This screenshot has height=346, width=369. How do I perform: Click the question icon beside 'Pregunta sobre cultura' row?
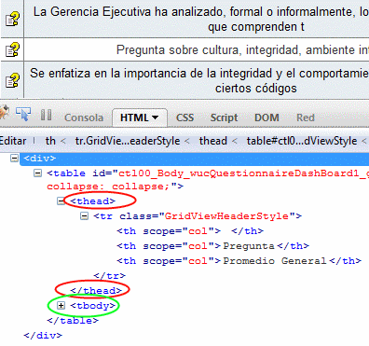(x=12, y=49)
